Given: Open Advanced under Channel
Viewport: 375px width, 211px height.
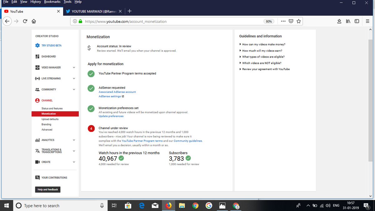Looking at the screenshot, I should [x=47, y=129].
